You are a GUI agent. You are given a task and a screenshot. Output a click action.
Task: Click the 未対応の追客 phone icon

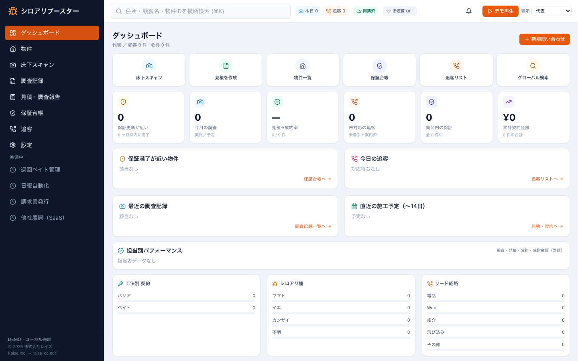[354, 102]
